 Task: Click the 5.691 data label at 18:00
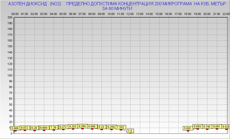tap(188, 128)
